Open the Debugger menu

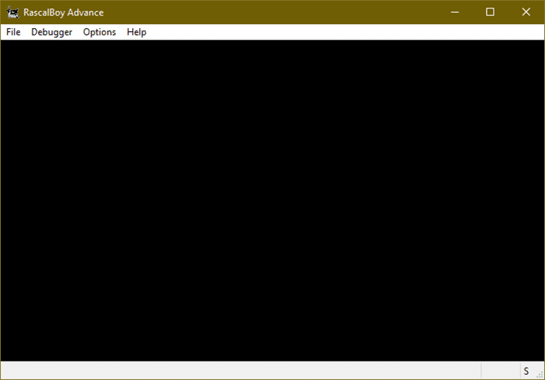[51, 32]
